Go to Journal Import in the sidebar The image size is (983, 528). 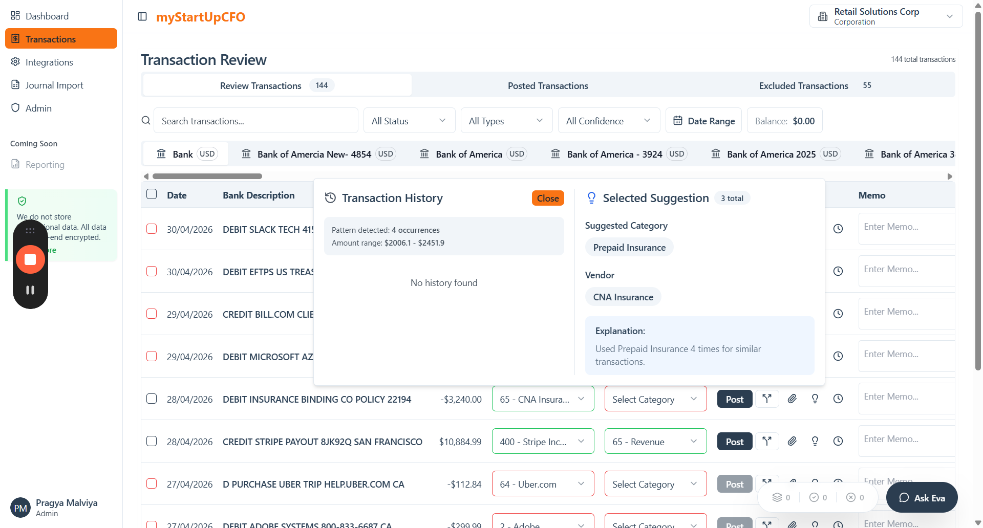click(x=54, y=85)
